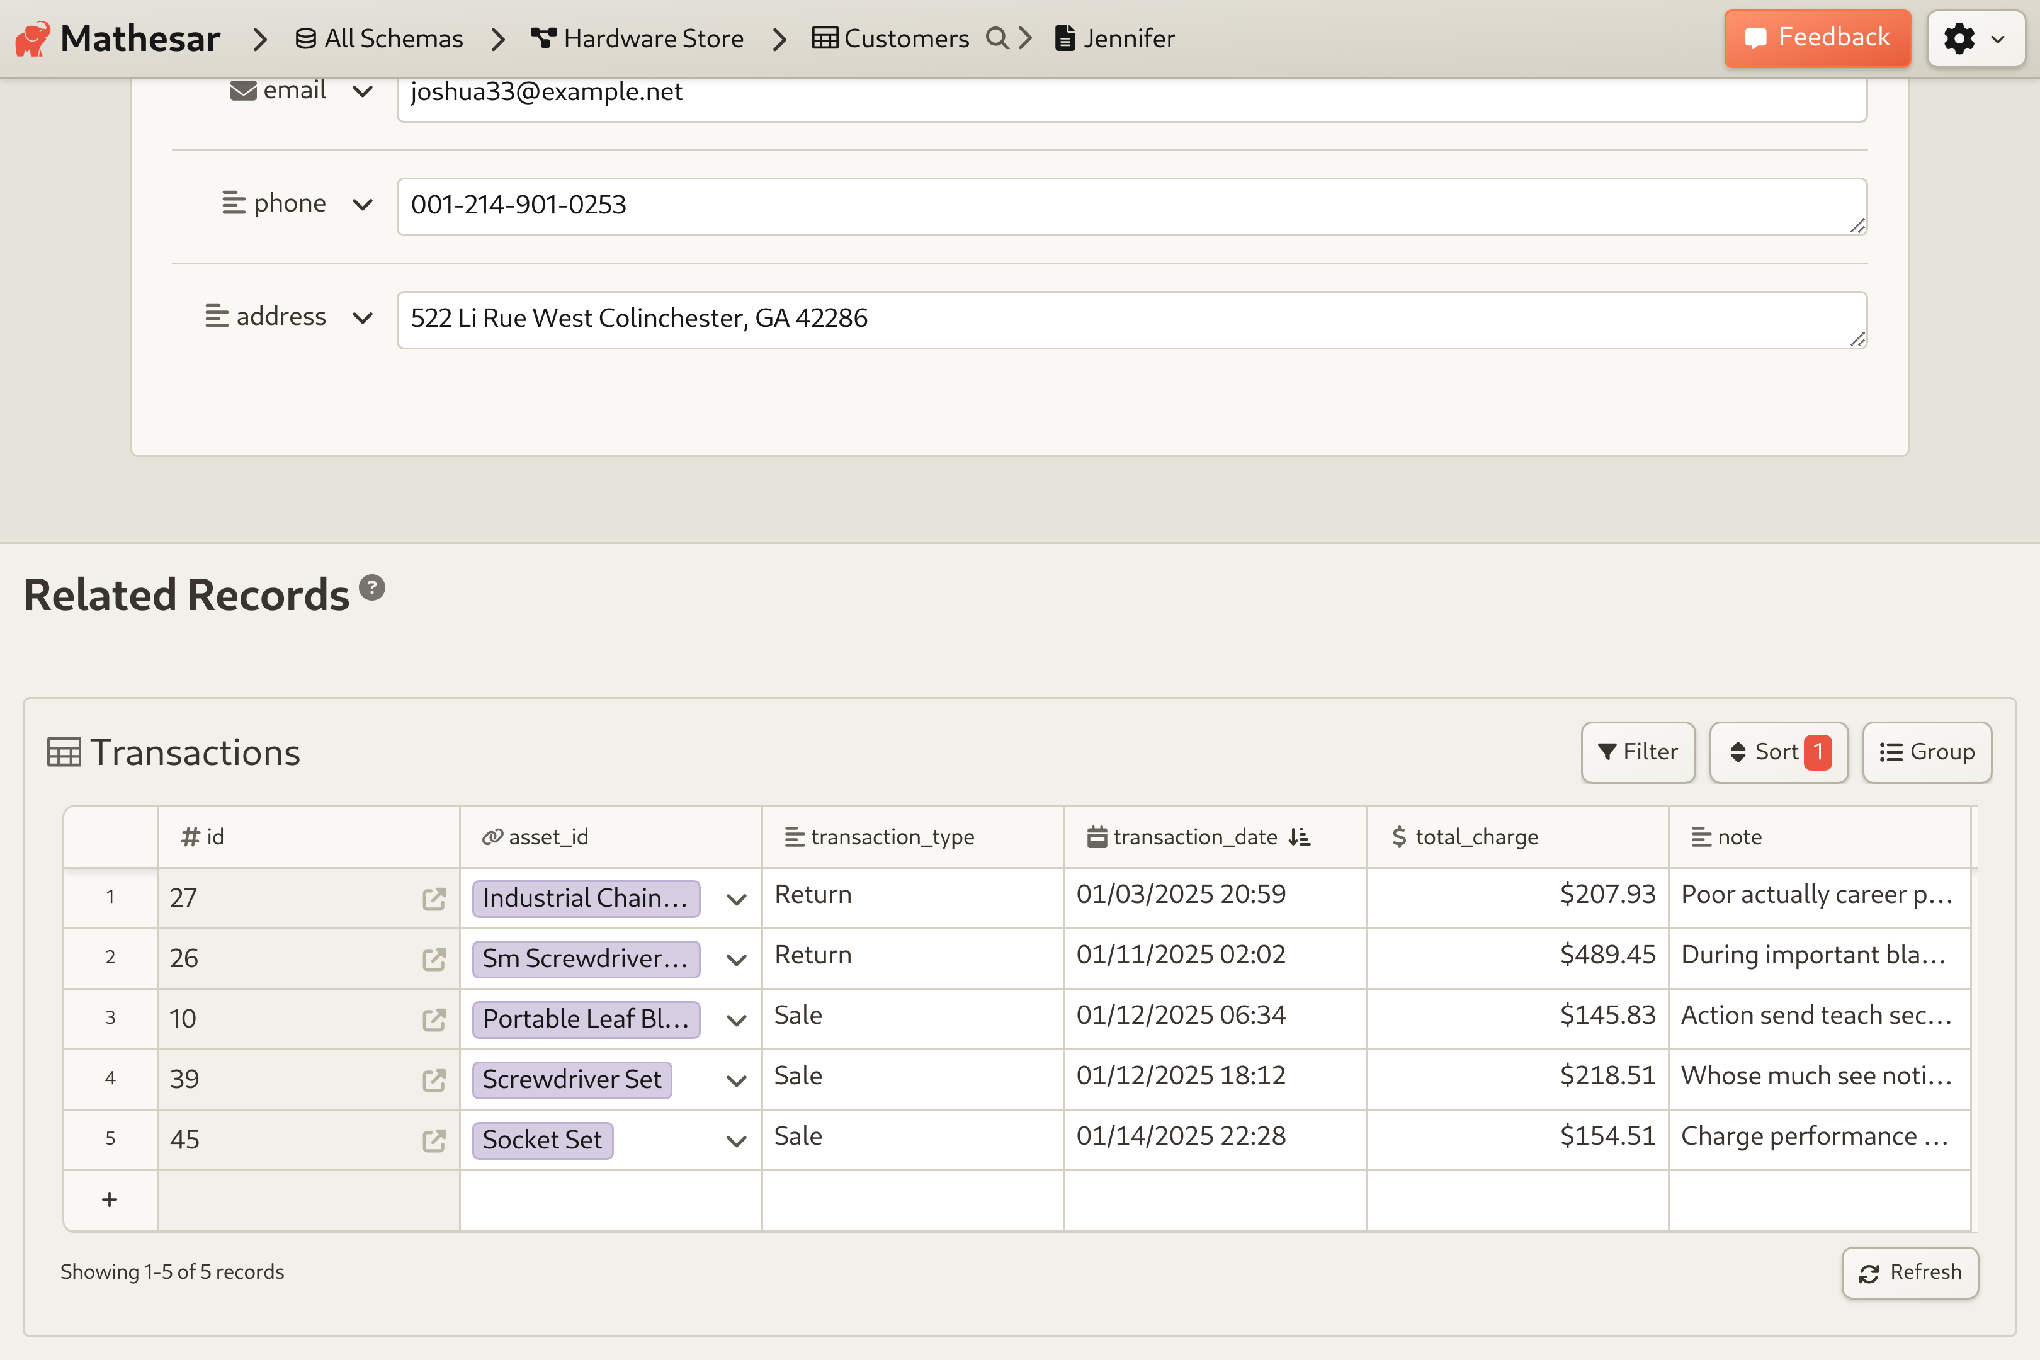
Task: Select the date cell 01/11/2025 02:02
Action: pos(1215,960)
